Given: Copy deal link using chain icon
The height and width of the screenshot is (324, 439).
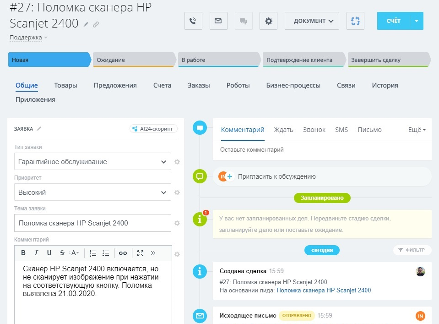Looking at the screenshot, I should 96,25.
